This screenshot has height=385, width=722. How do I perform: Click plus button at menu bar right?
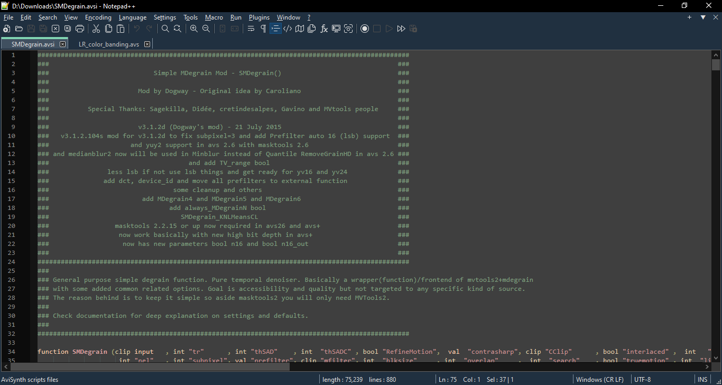point(689,17)
